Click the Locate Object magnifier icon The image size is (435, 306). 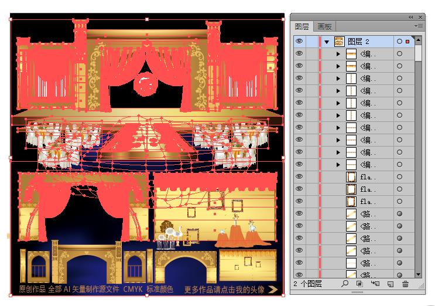pyautogui.click(x=345, y=284)
